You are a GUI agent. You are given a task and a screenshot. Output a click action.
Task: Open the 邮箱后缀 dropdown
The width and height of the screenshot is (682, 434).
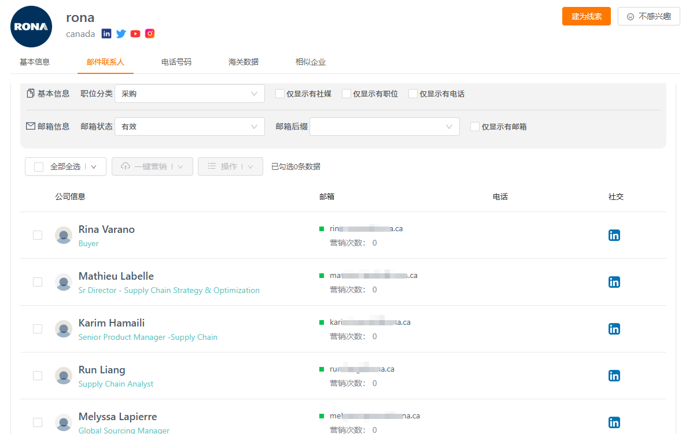click(385, 127)
